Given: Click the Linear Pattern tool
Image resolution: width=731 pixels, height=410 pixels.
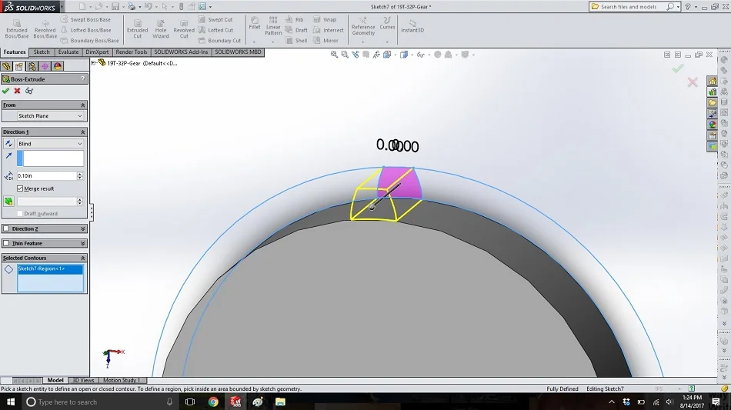Looking at the screenshot, I should pos(273,26).
